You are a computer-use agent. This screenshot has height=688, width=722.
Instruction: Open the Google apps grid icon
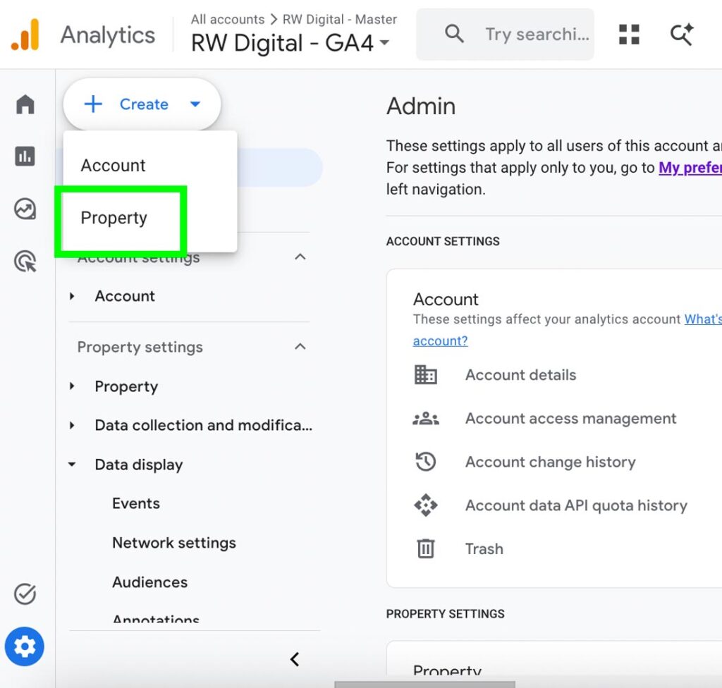click(x=629, y=35)
